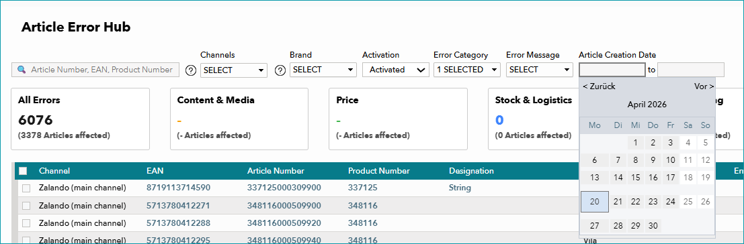Pick April 29 in the calendar

click(635, 225)
